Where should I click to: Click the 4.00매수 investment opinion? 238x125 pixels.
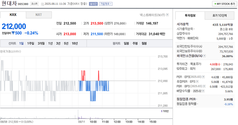click(215, 64)
